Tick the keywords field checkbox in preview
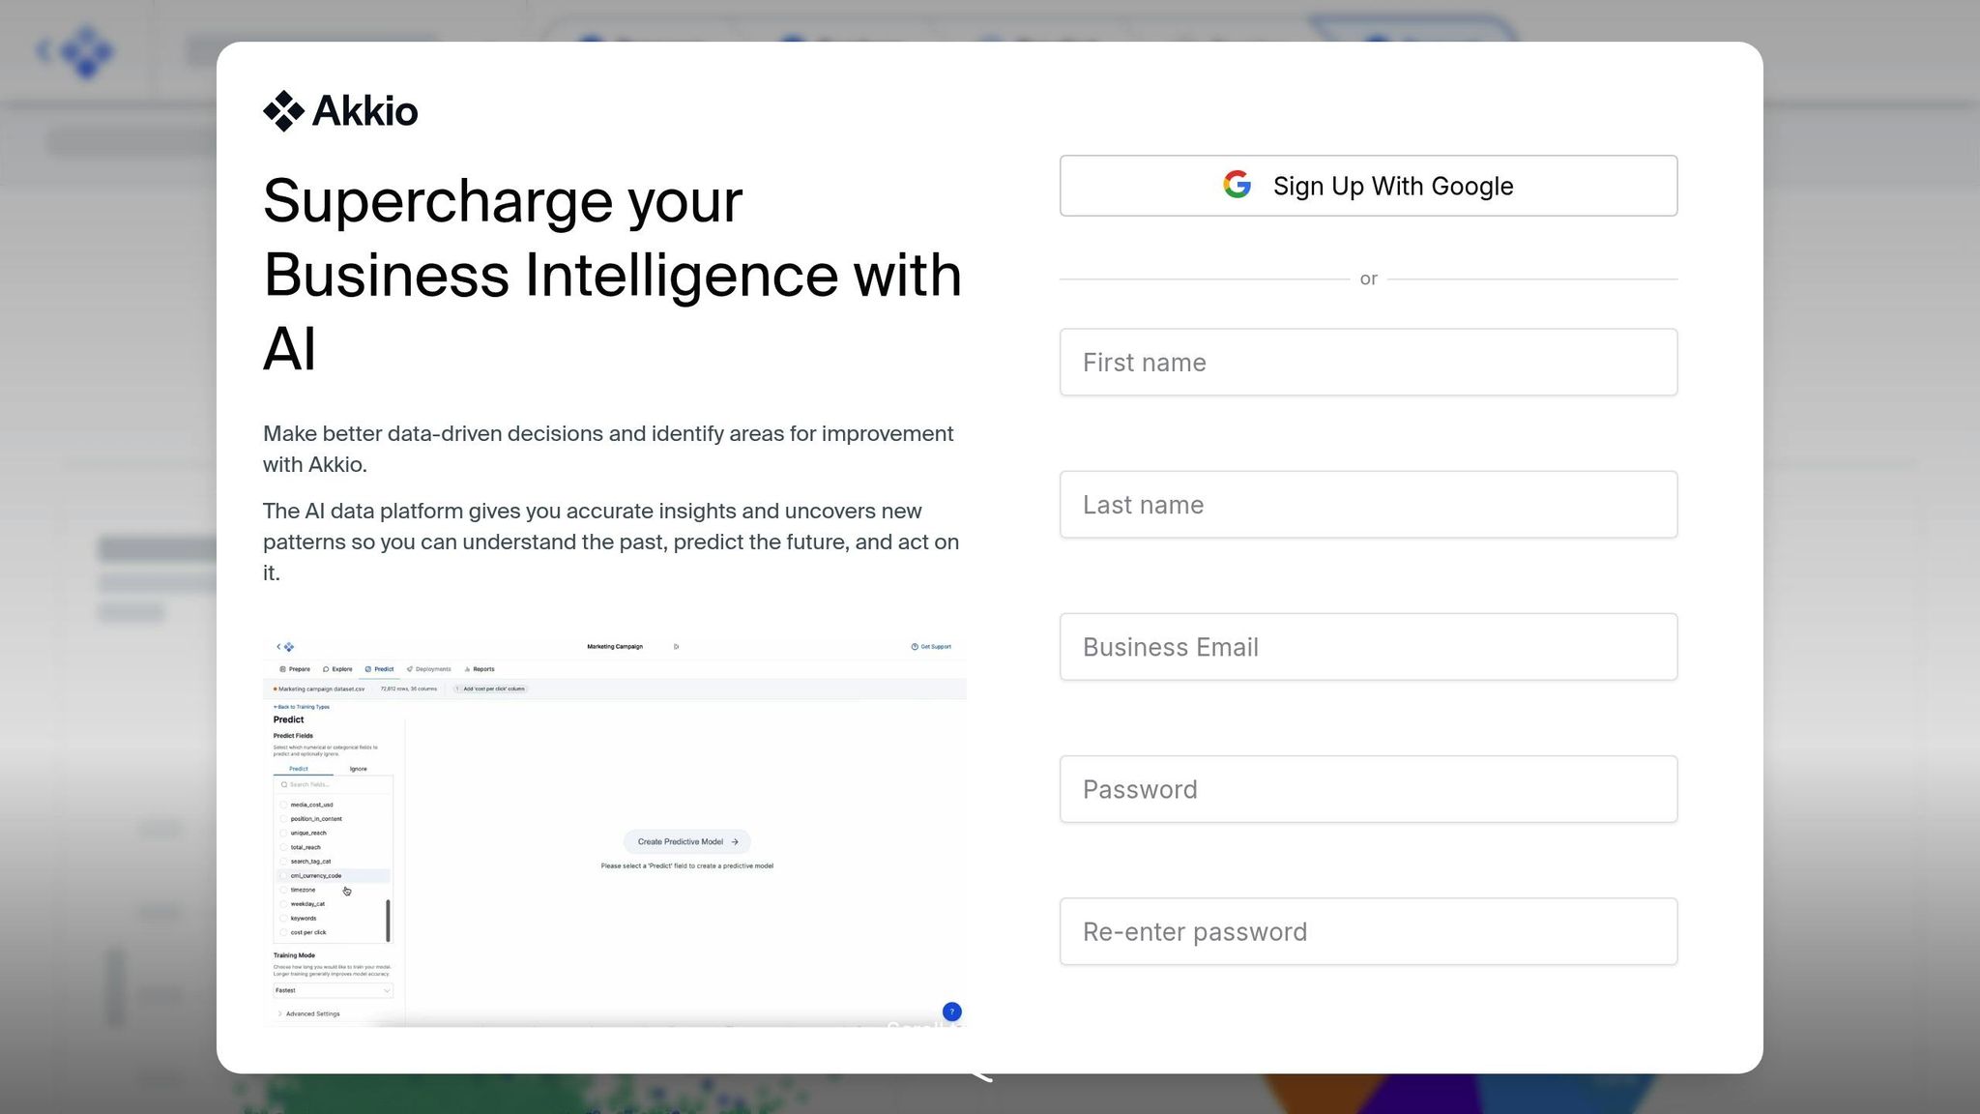1980x1114 pixels. tap(283, 919)
